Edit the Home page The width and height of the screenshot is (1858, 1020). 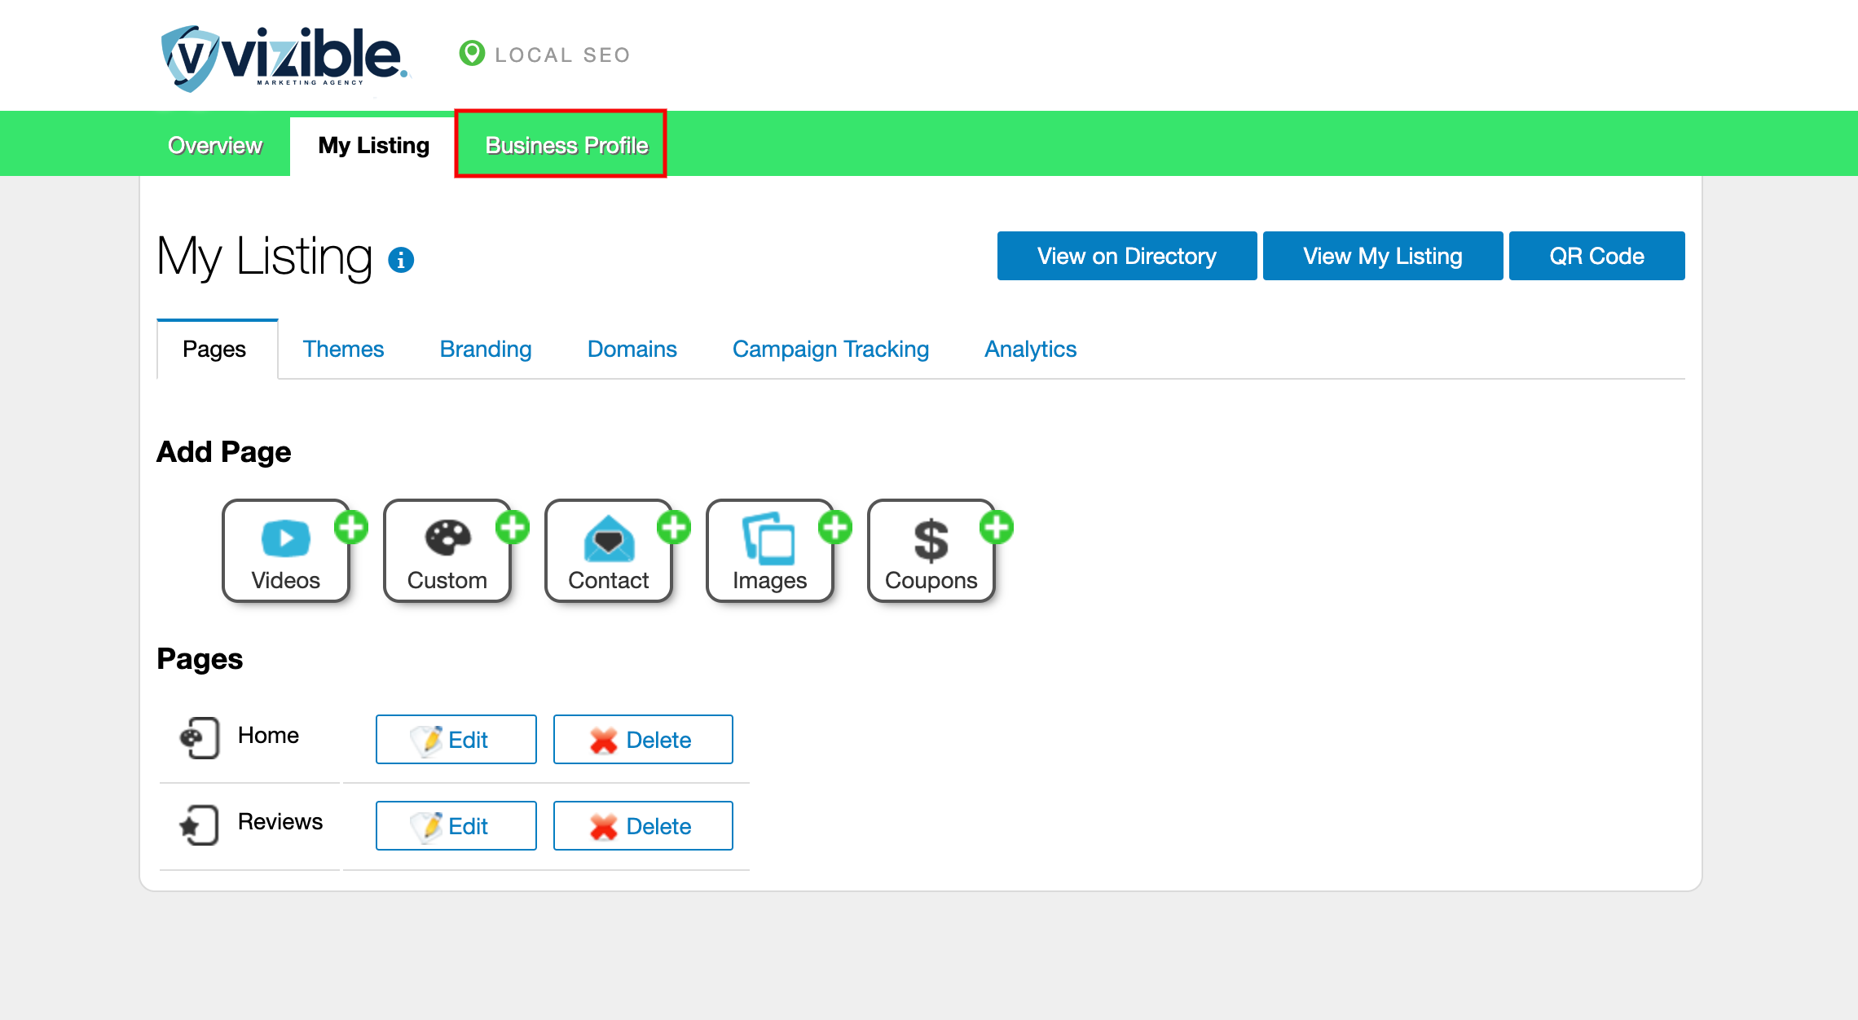[x=456, y=739]
